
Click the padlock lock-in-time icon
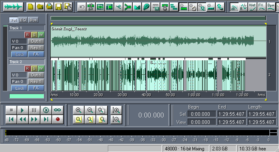(x=165, y=7)
